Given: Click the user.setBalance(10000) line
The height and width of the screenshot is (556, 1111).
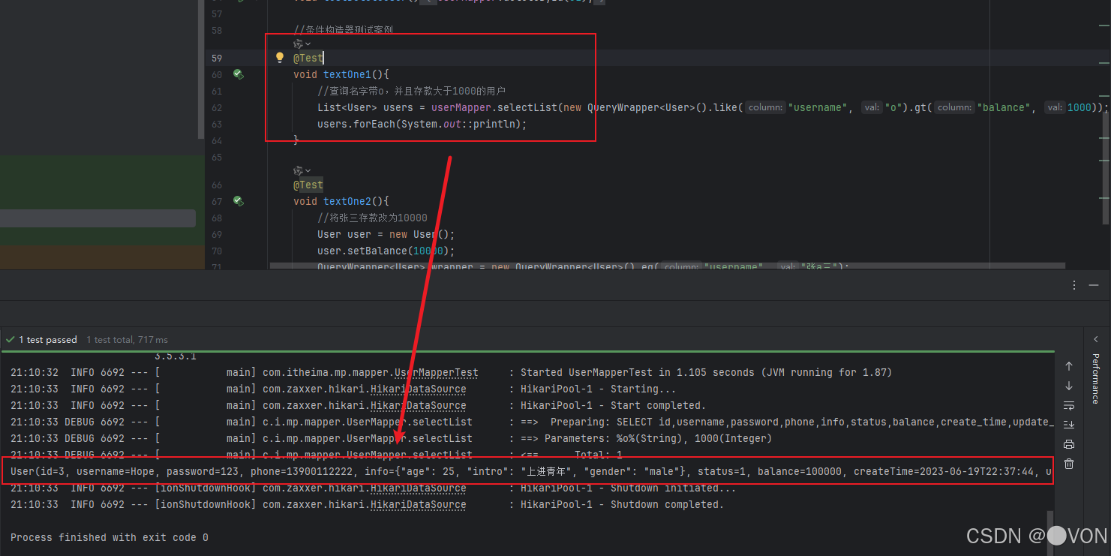Looking at the screenshot, I should (x=386, y=251).
